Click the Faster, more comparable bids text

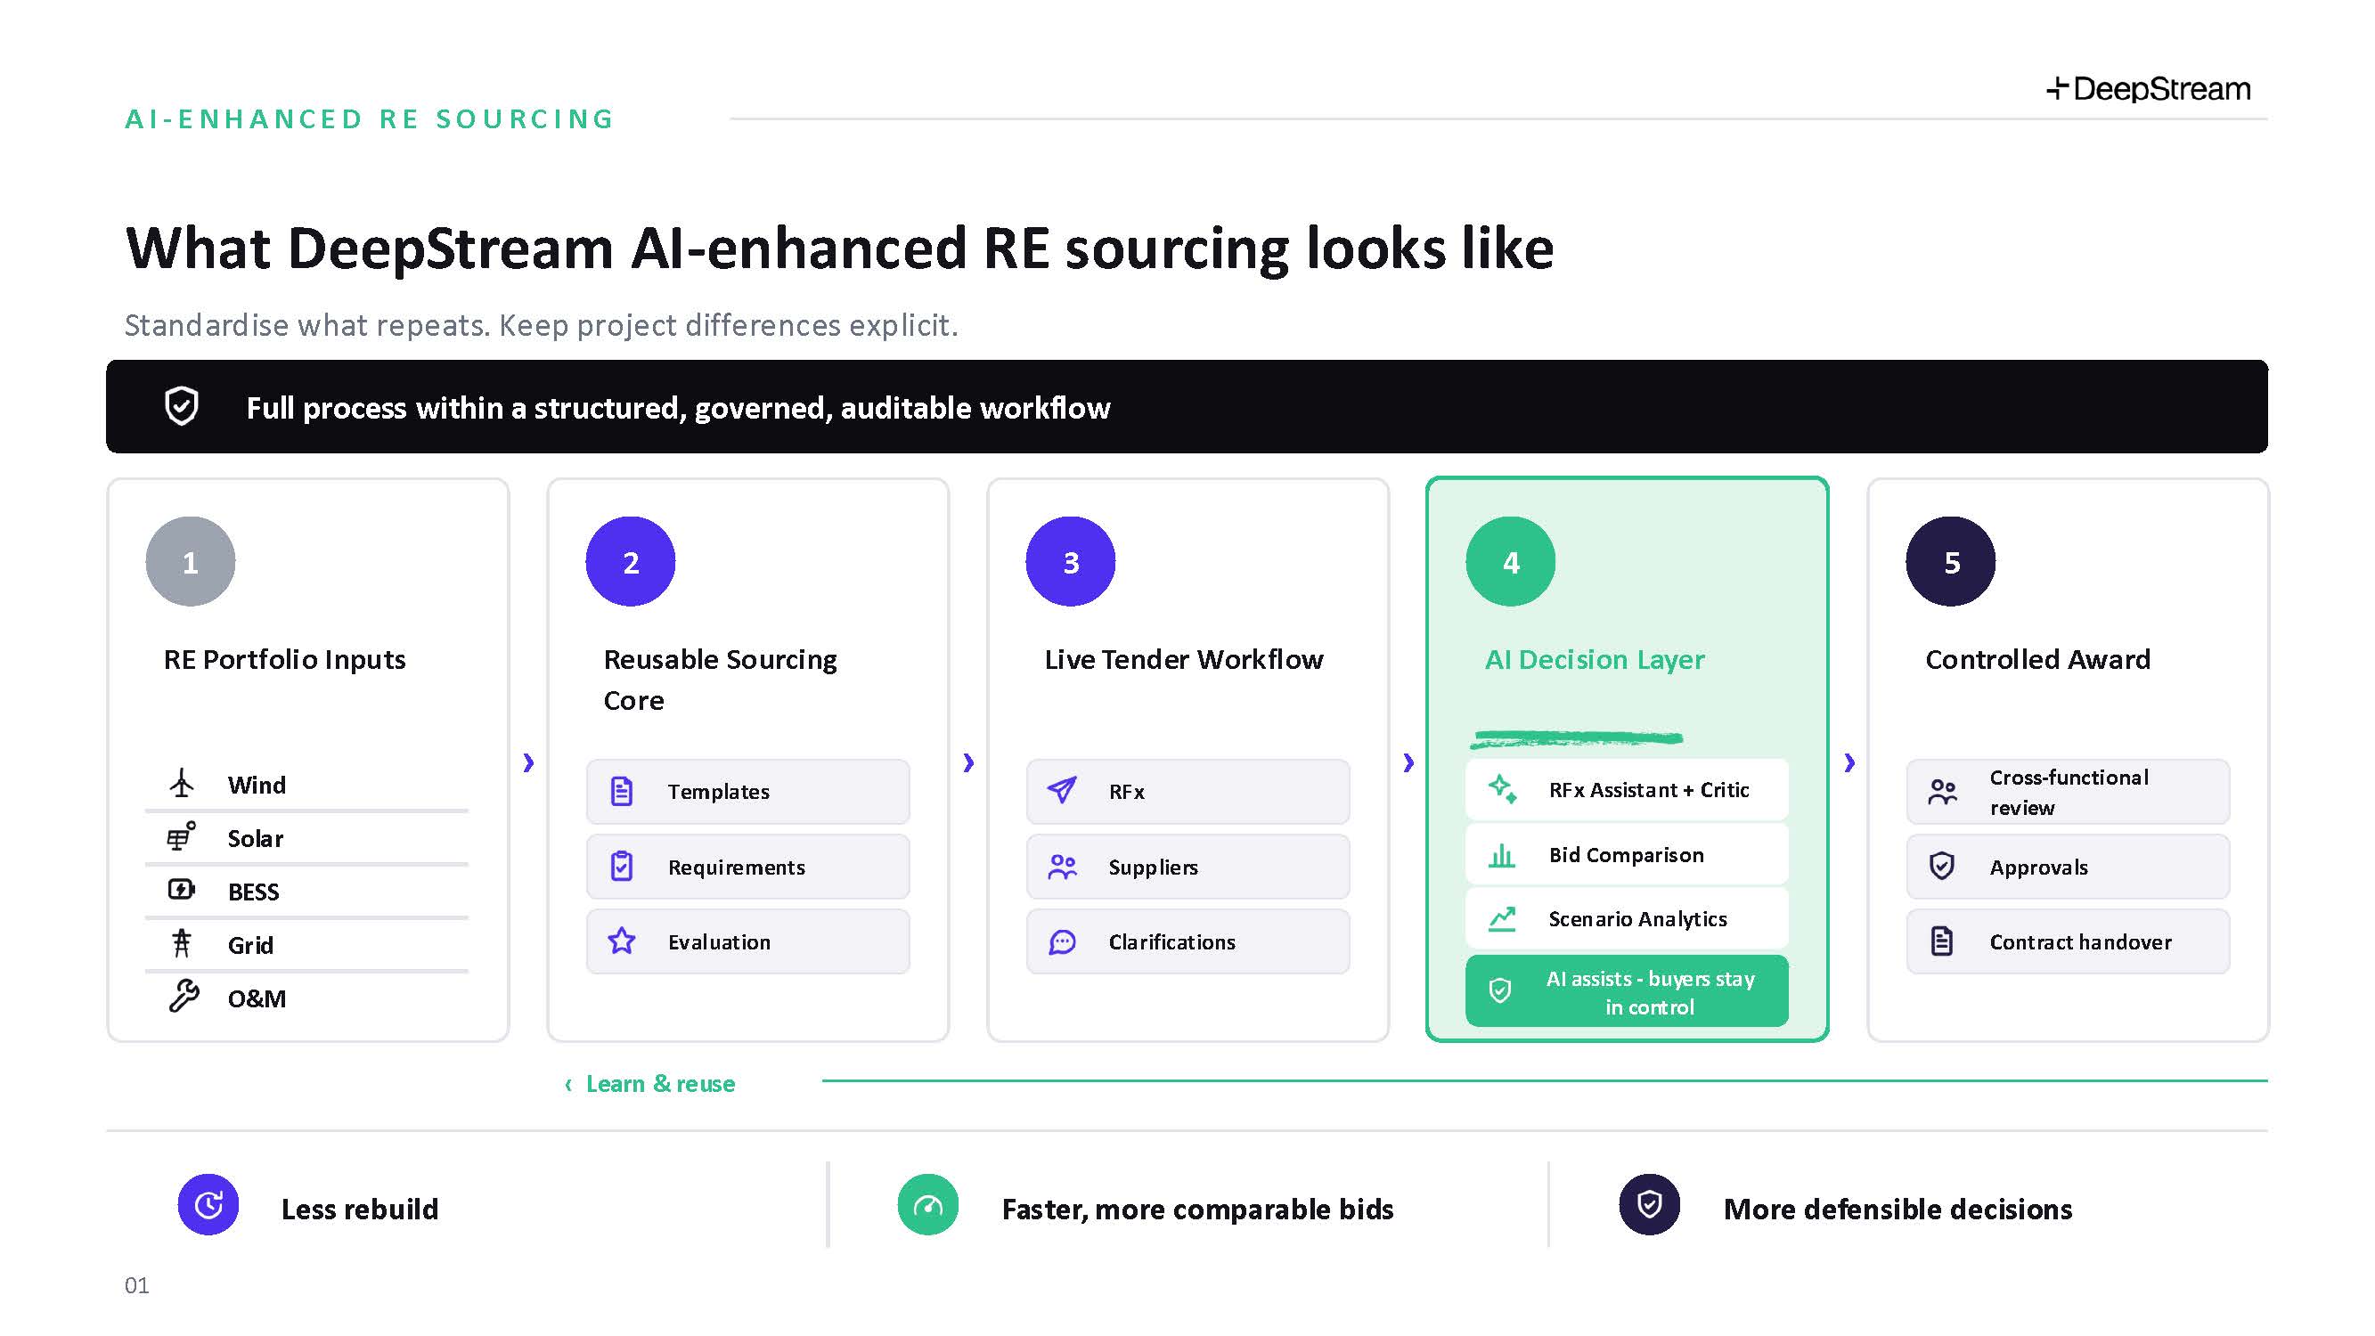[1197, 1209]
